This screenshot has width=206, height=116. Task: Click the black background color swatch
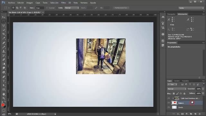(5, 107)
